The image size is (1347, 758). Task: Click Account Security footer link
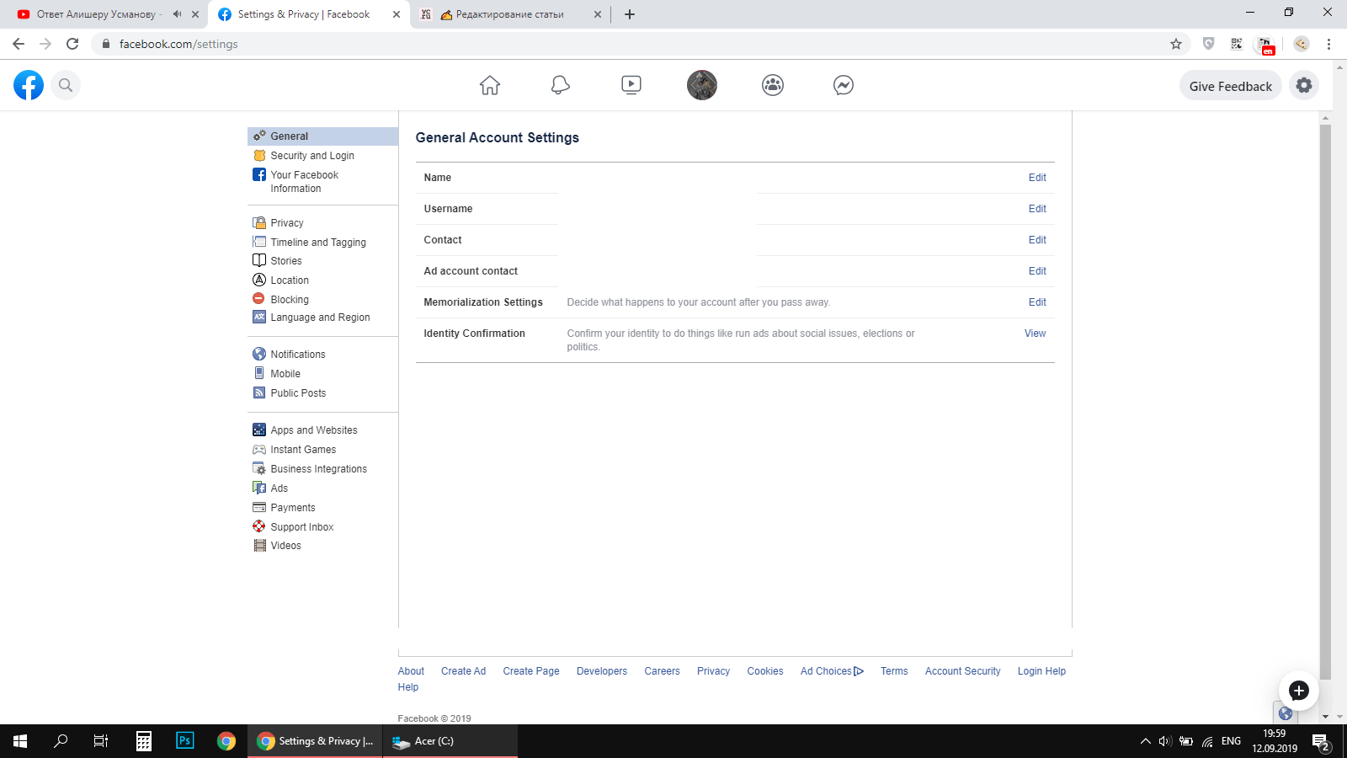click(x=963, y=671)
